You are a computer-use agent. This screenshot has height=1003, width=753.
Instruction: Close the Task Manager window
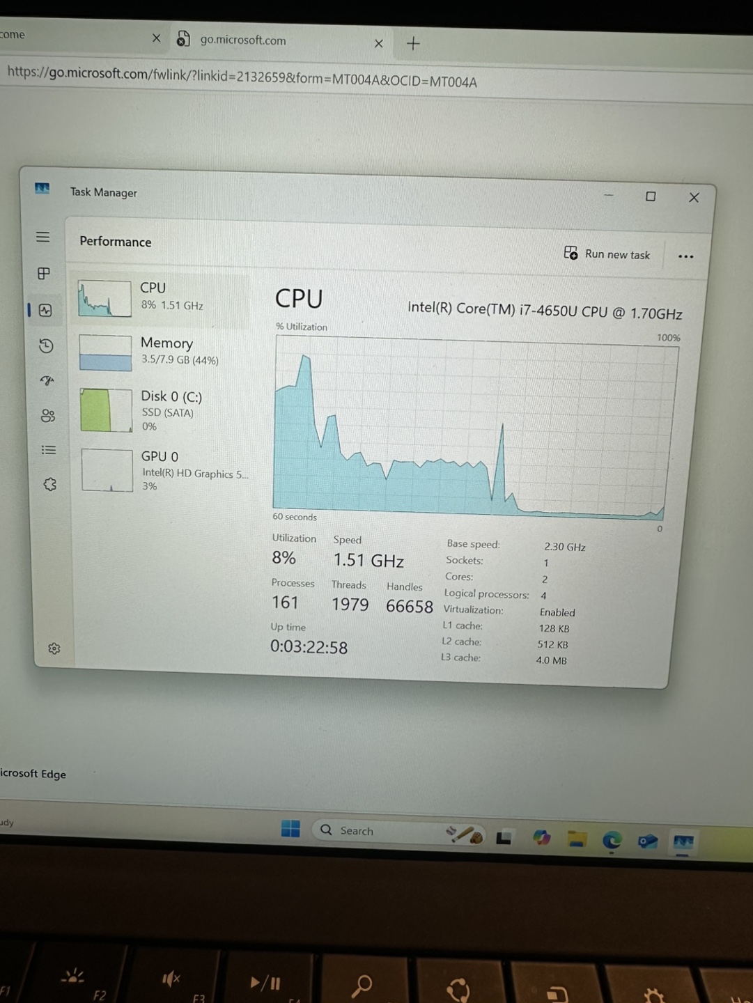point(694,198)
